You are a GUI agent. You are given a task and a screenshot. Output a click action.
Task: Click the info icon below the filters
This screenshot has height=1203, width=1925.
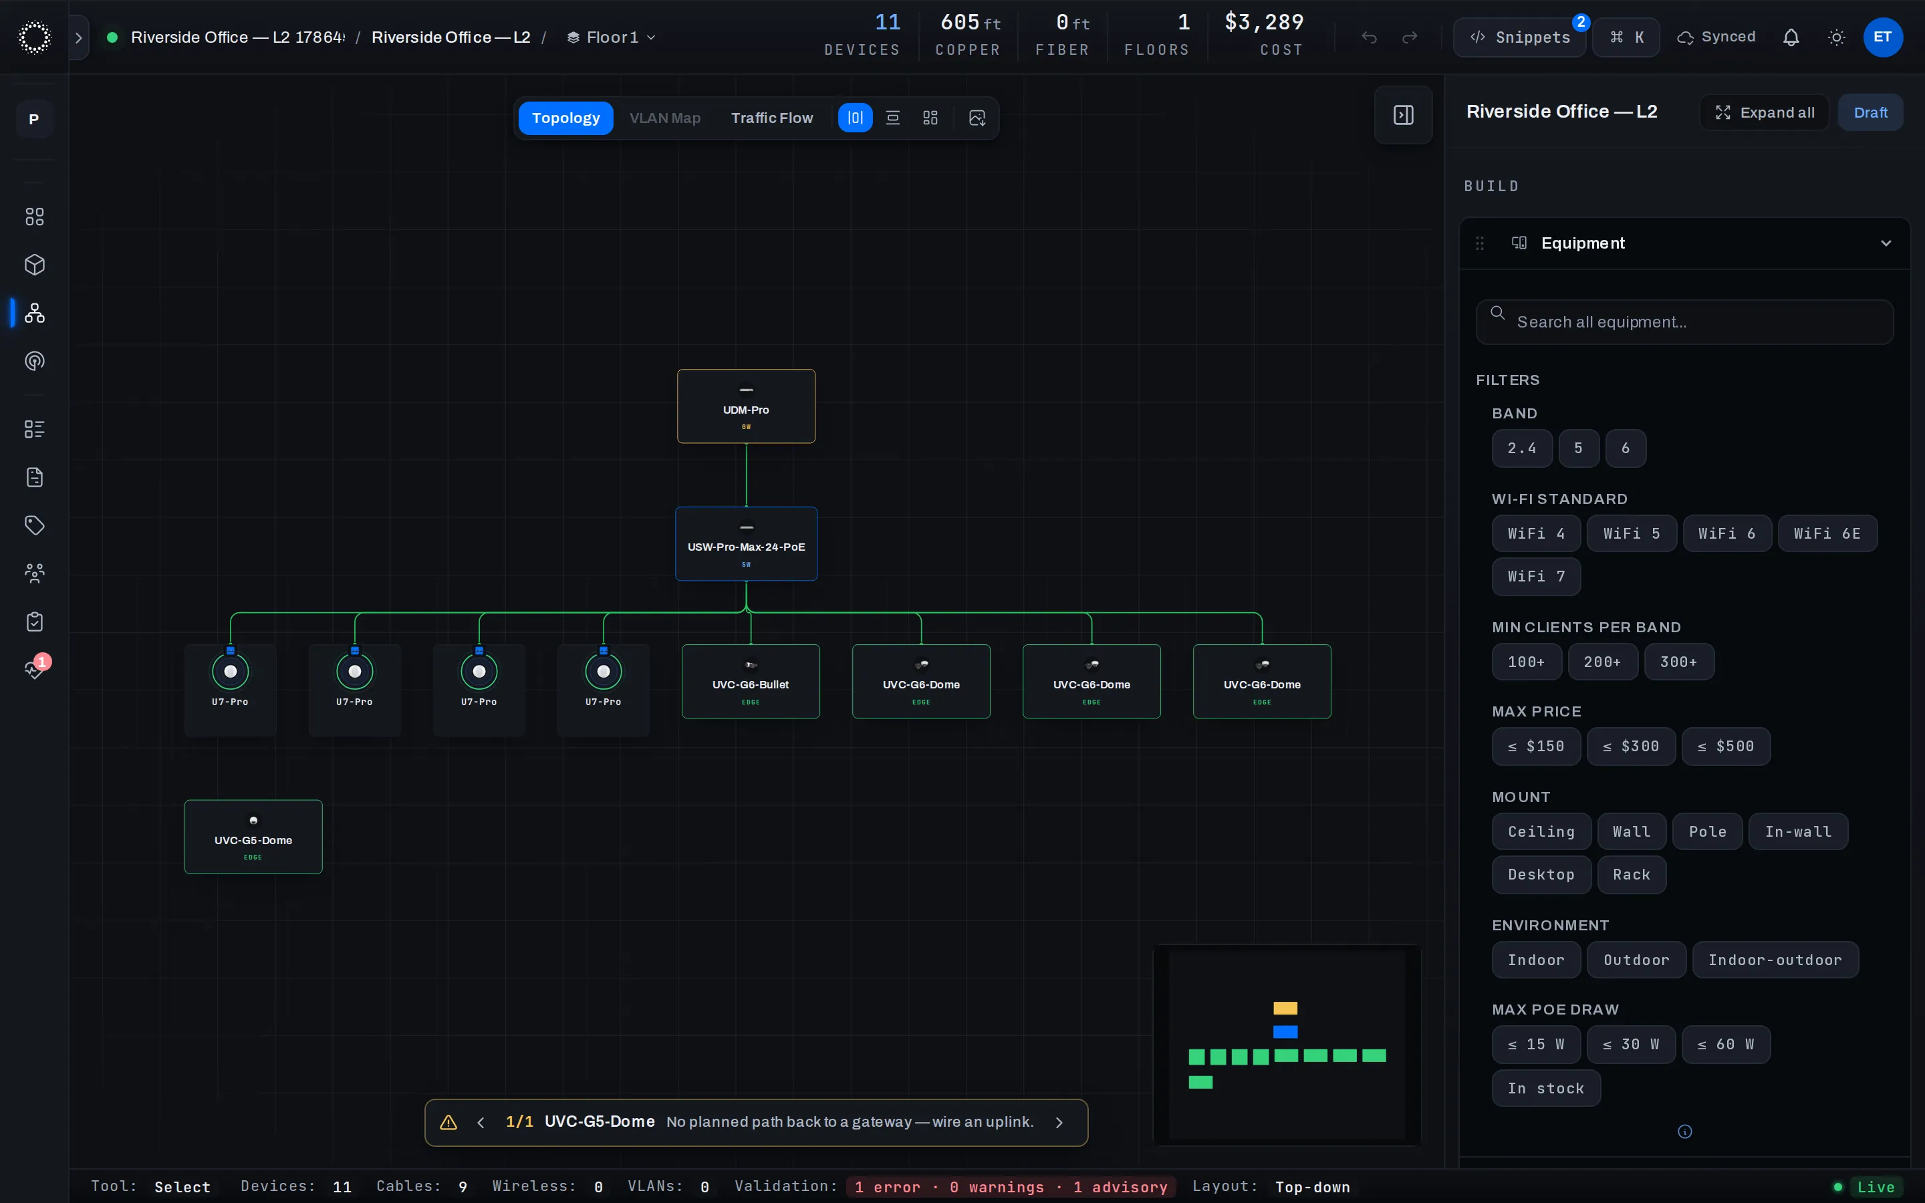(x=1684, y=1131)
